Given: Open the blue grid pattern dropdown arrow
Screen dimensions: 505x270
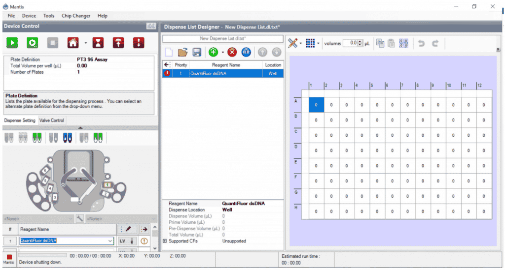Looking at the screenshot, I should [319, 43].
